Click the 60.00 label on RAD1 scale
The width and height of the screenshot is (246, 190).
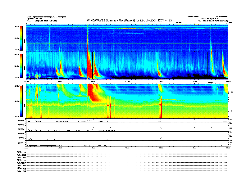(x=17, y=55)
